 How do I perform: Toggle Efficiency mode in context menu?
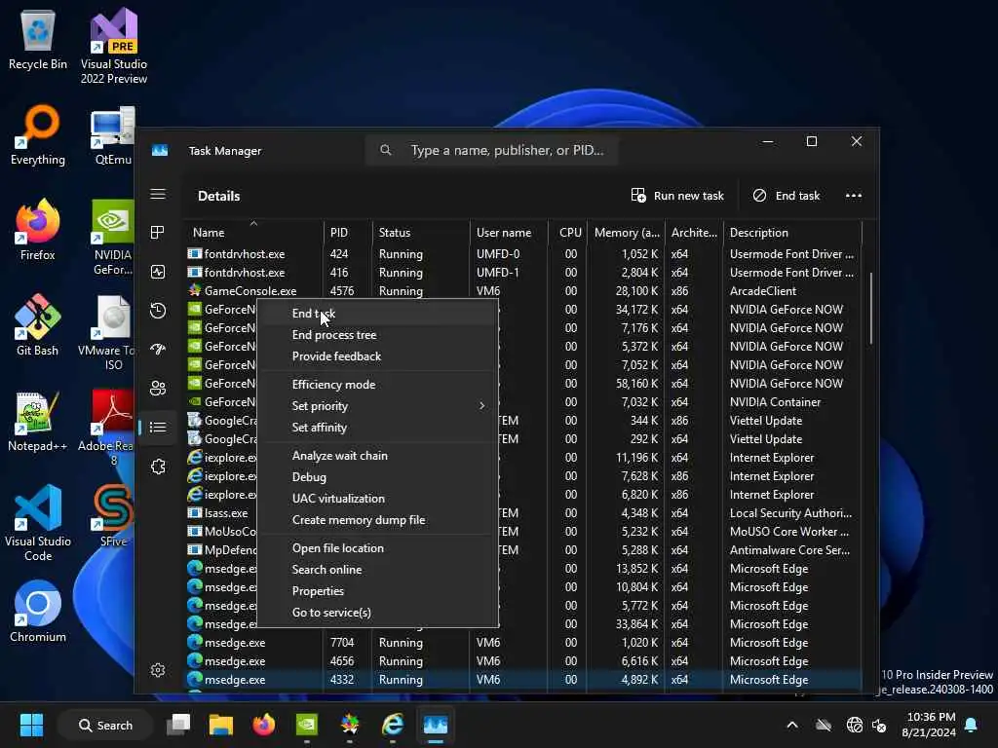coord(377,385)
